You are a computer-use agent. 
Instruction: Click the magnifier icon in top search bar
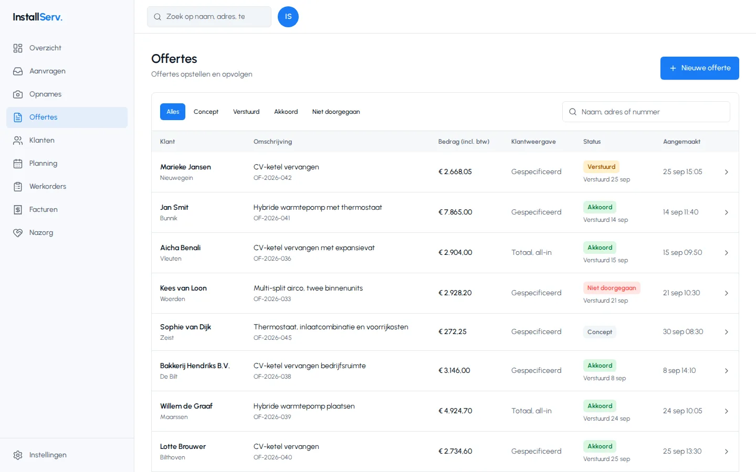[x=157, y=17]
